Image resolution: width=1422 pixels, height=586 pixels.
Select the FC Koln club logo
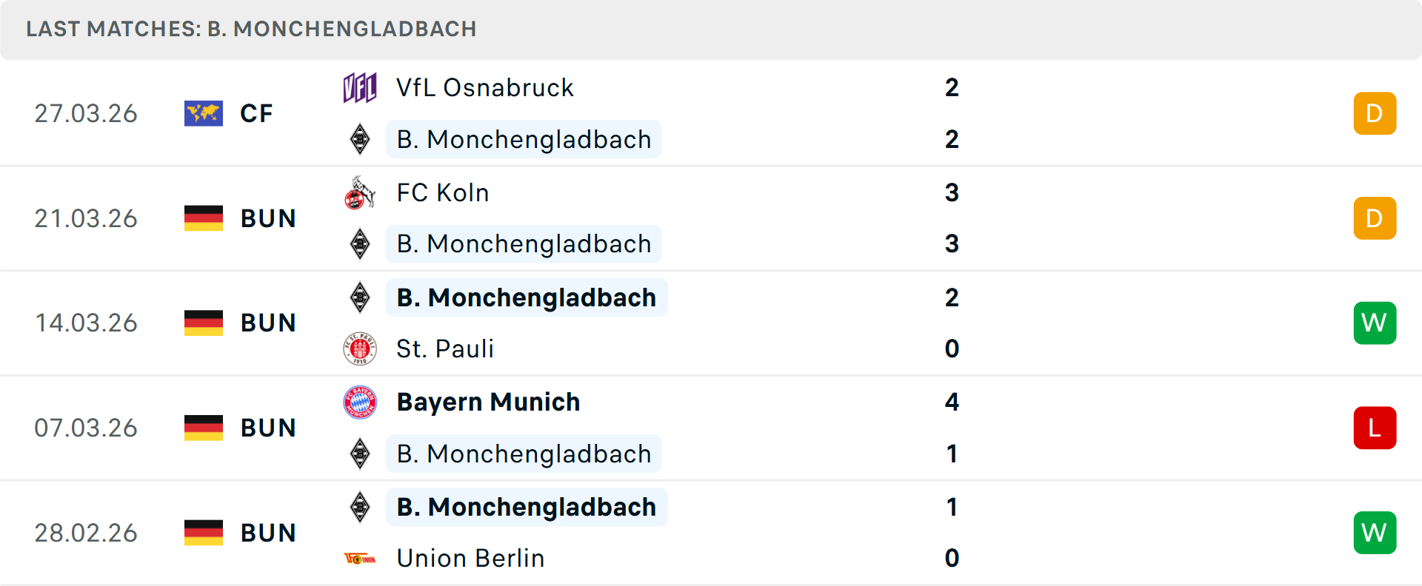[360, 192]
